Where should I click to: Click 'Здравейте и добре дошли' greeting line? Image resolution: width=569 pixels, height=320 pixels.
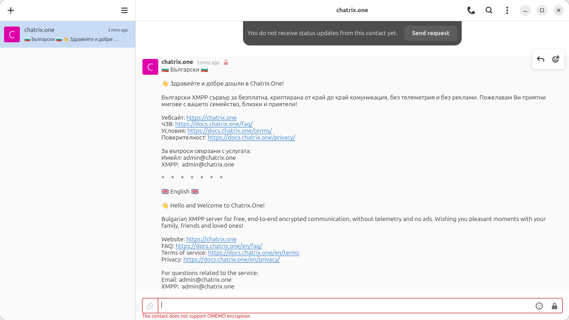pyautogui.click(x=223, y=83)
